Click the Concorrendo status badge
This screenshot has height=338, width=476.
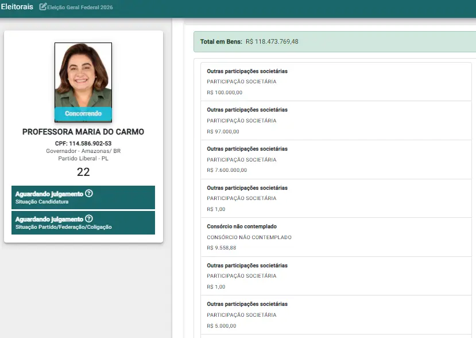pyautogui.click(x=83, y=114)
